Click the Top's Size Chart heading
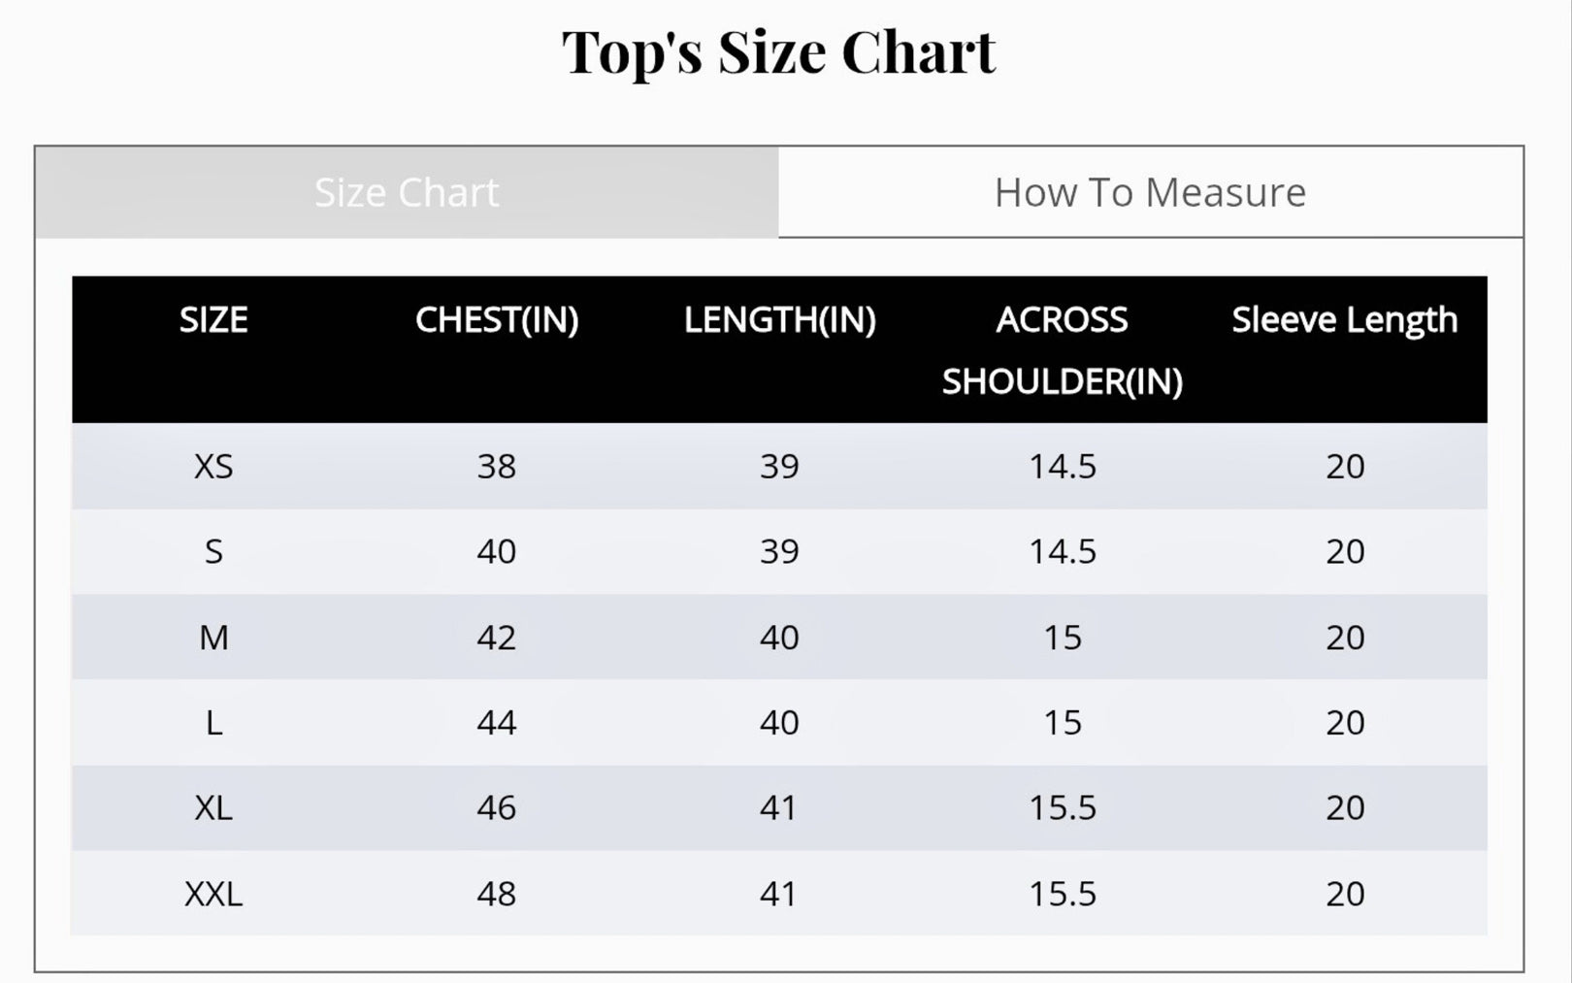This screenshot has width=1572, height=983. tap(778, 51)
